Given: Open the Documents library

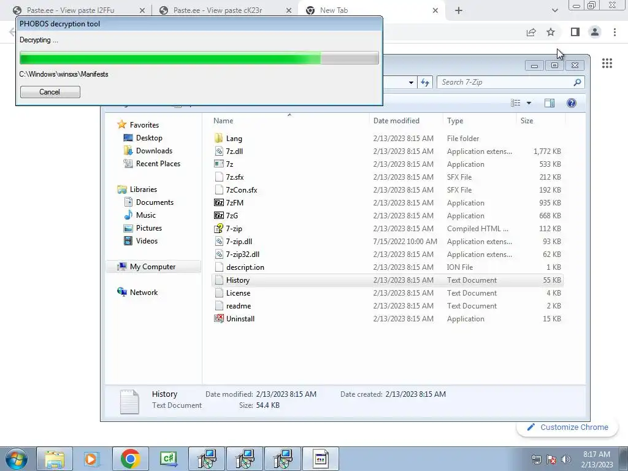Looking at the screenshot, I should coord(155,202).
